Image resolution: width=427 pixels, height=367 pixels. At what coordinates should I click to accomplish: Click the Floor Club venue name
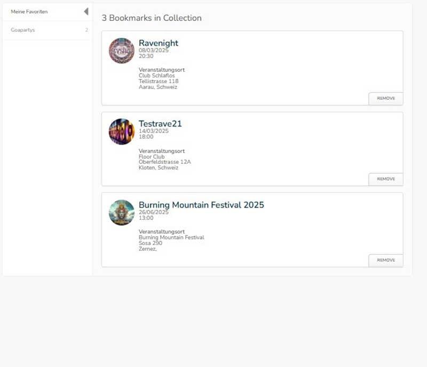pyautogui.click(x=152, y=157)
